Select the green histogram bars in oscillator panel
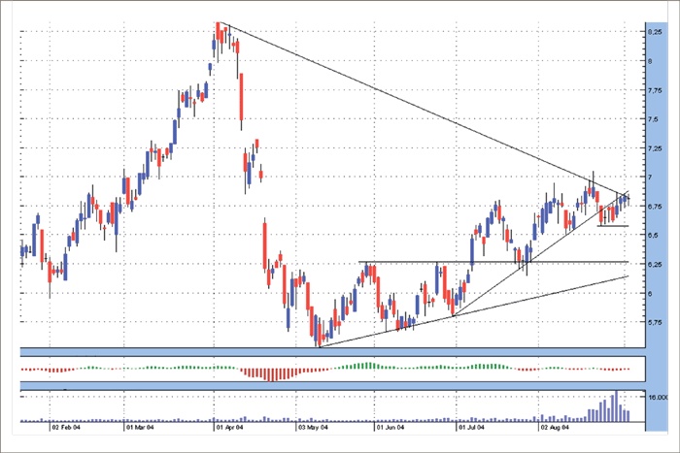Image resolution: width=680 pixels, height=453 pixels. (x=361, y=366)
